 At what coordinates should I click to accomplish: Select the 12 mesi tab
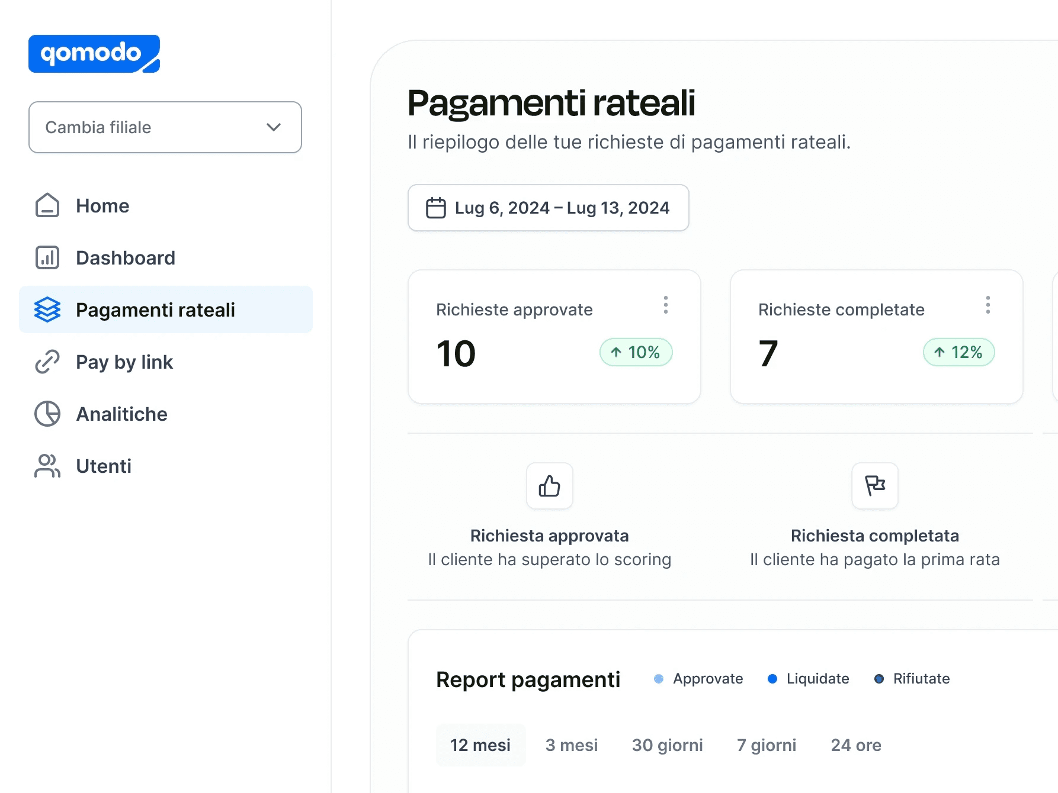pyautogui.click(x=480, y=745)
